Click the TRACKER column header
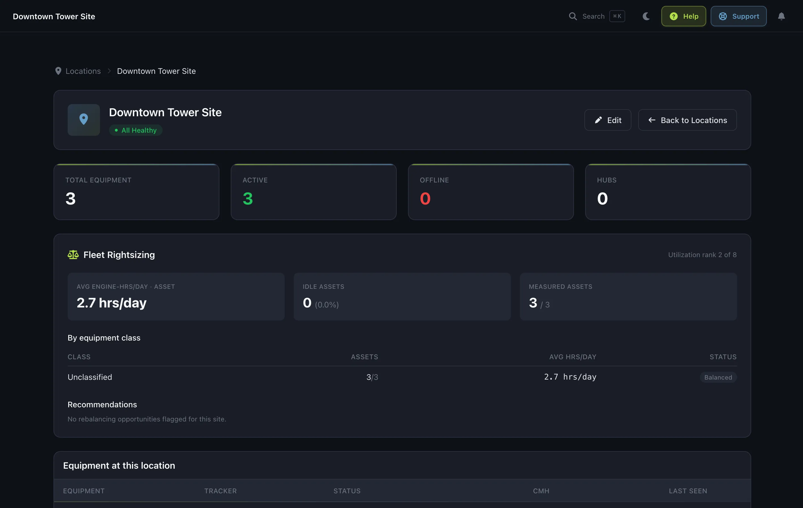 point(220,491)
